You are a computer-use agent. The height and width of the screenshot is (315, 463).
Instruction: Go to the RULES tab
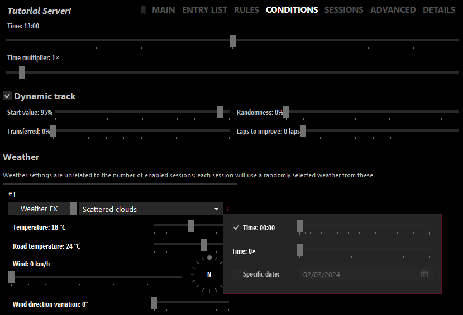[x=246, y=10]
